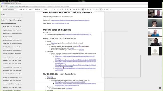Go to May 2, 2018 in outline
The image size is (163, 91).
12,33
